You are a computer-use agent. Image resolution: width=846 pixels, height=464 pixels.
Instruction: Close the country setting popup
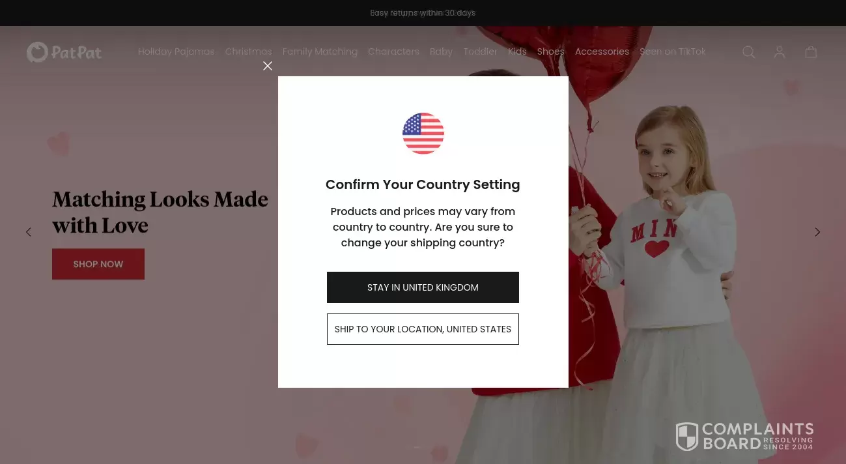(268, 66)
